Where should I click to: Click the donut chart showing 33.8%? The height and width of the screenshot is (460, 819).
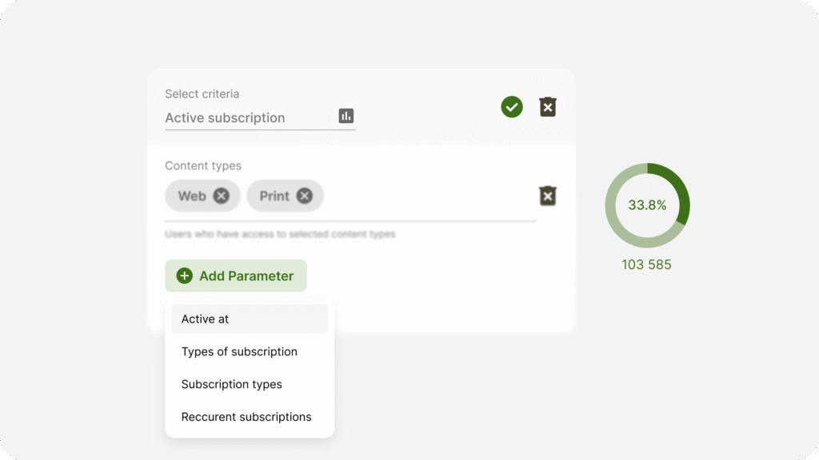coord(646,204)
